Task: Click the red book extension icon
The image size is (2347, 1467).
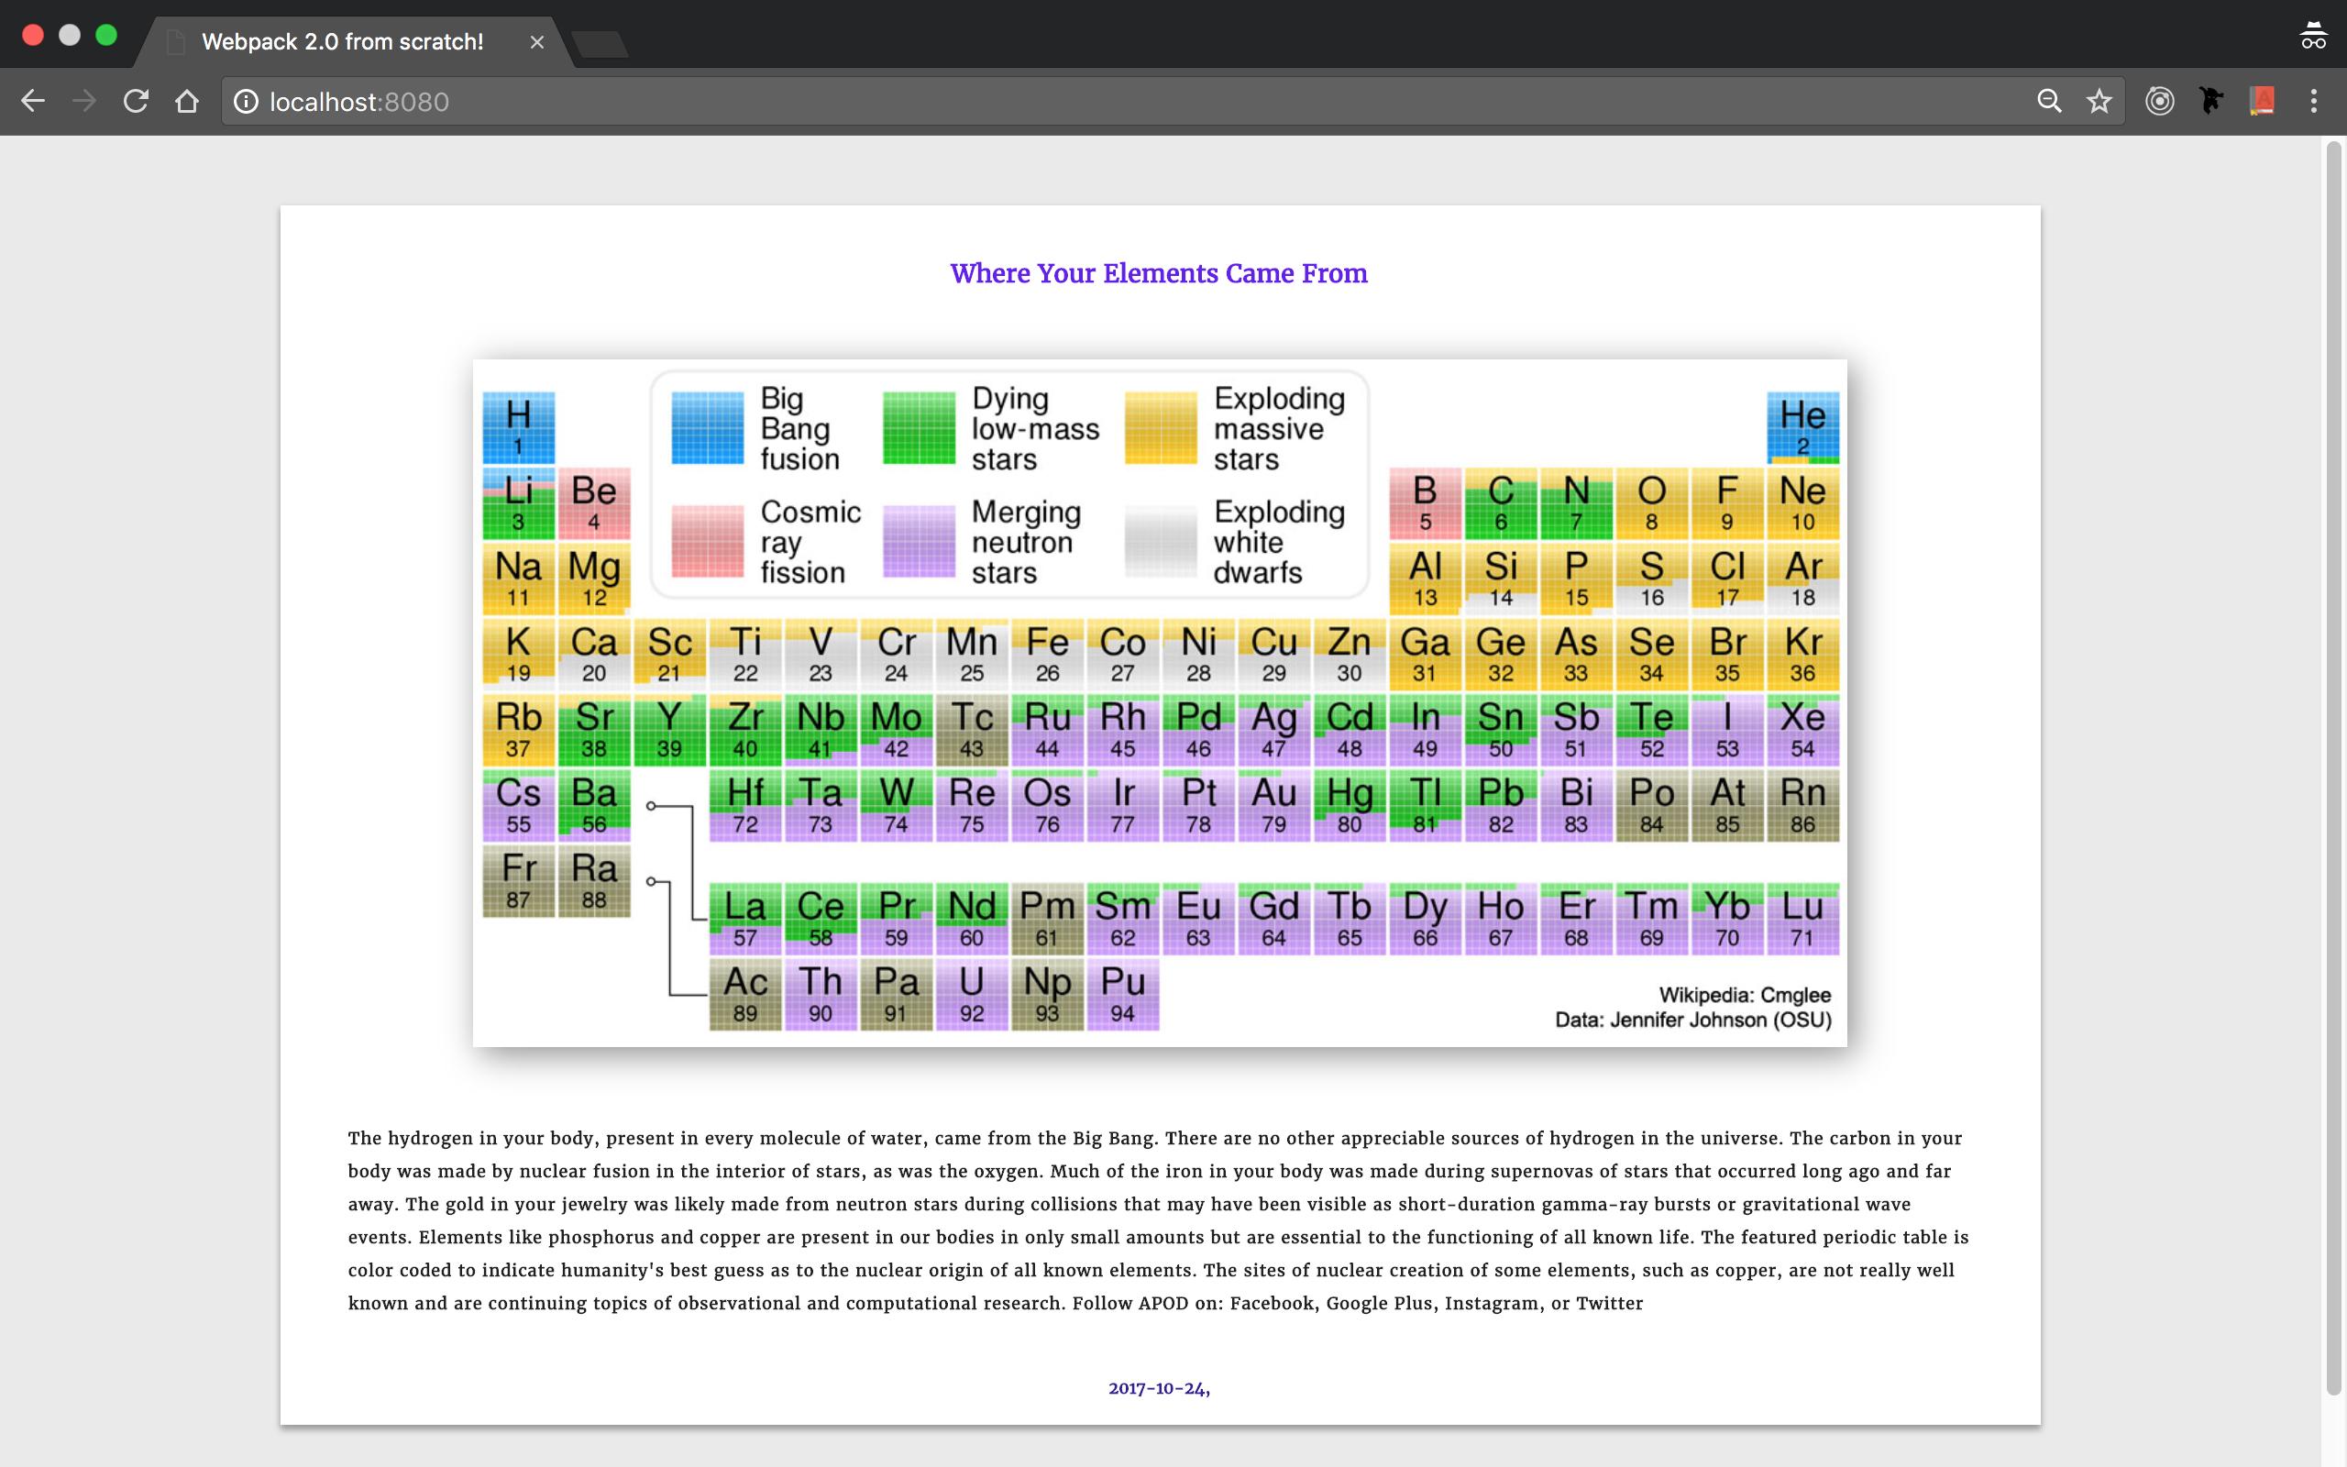Action: (2262, 101)
